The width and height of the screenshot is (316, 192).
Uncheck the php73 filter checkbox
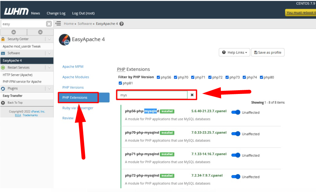227,77
